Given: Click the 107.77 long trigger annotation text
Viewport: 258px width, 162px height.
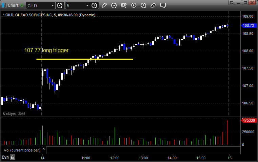Looking at the screenshot, I should [x=46, y=50].
